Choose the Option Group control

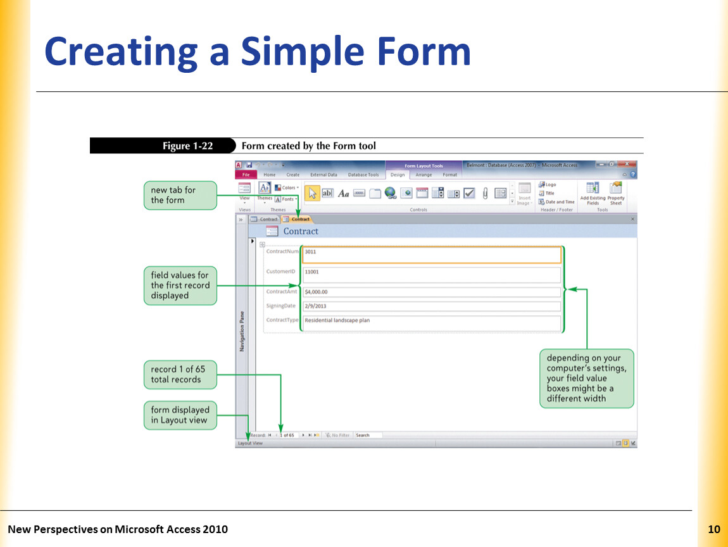pyautogui.click(x=501, y=193)
